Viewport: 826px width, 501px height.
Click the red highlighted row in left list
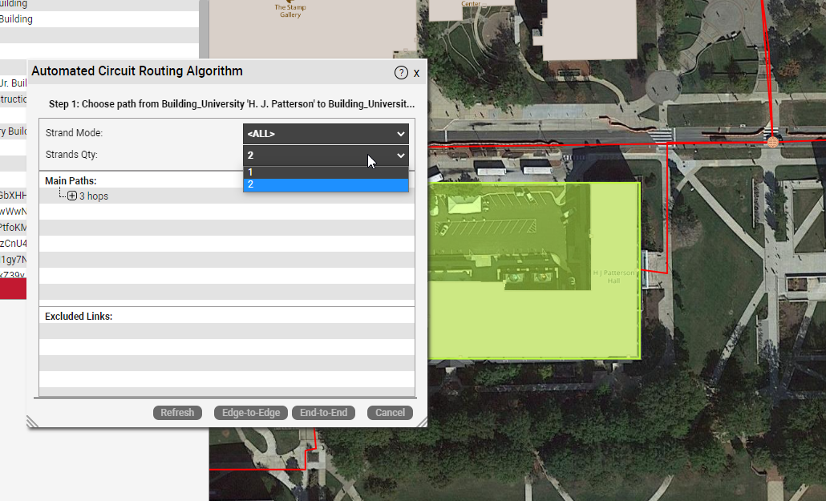[x=13, y=289]
